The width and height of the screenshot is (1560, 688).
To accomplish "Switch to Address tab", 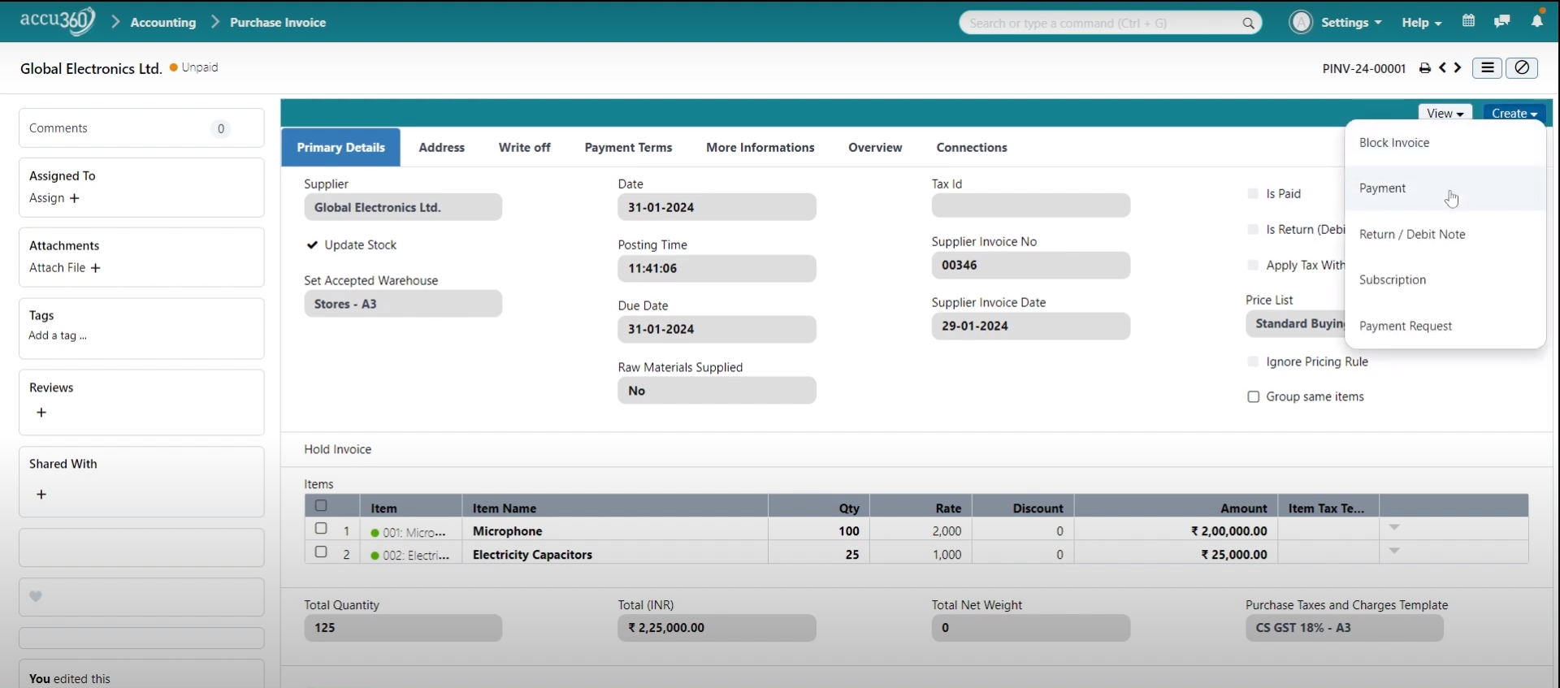I will [442, 148].
